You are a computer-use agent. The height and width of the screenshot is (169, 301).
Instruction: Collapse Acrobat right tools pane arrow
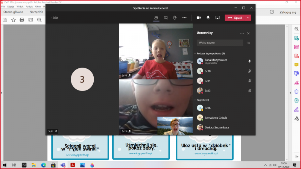pos(290,93)
